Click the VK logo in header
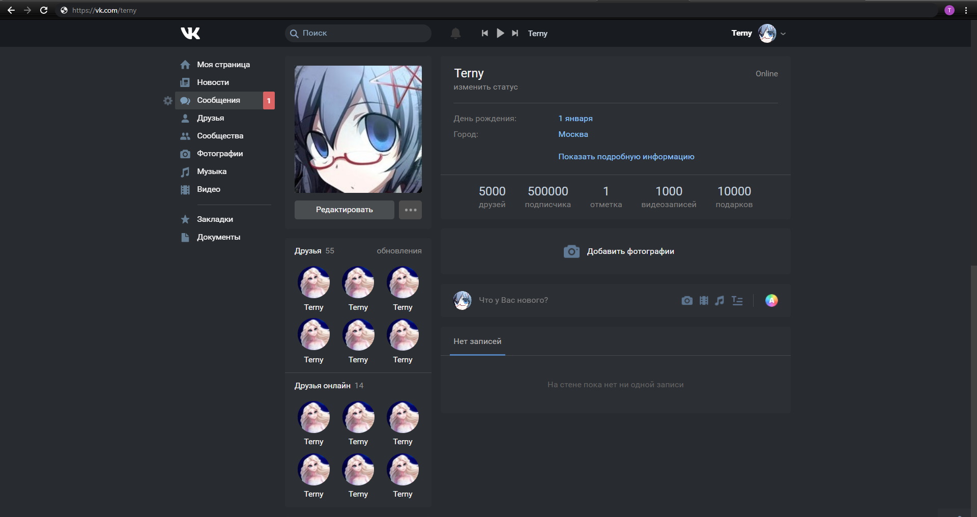Viewport: 977px width, 517px height. pos(190,33)
